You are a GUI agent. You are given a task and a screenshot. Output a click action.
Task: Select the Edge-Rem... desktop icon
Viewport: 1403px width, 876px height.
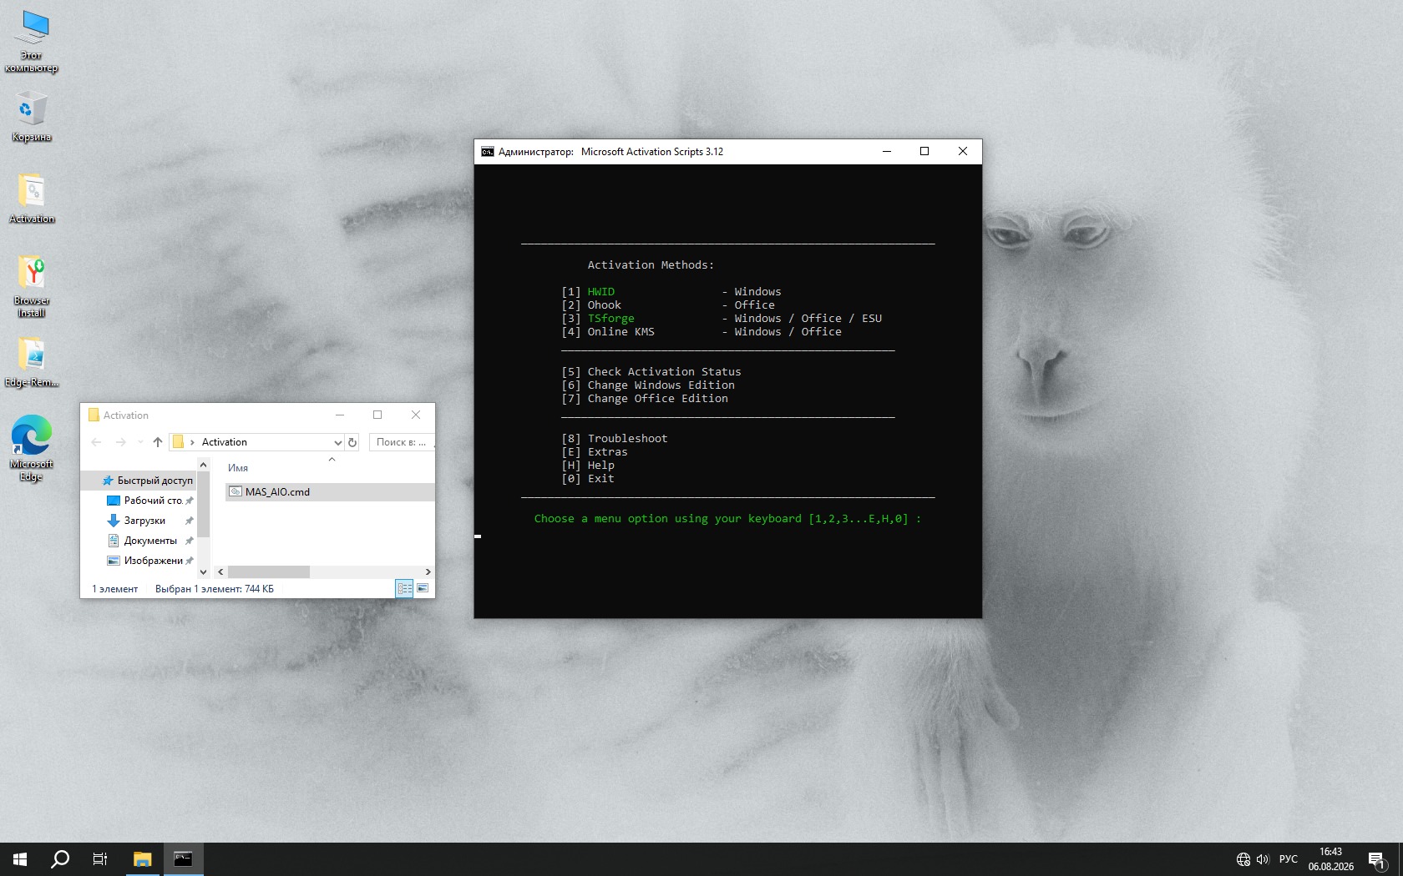[x=32, y=362]
